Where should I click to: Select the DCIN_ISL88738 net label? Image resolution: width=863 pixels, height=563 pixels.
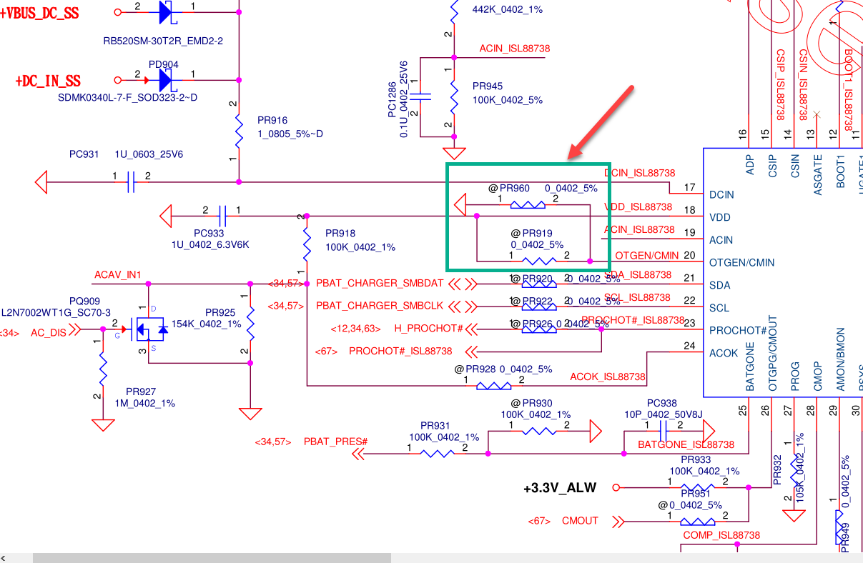click(640, 173)
